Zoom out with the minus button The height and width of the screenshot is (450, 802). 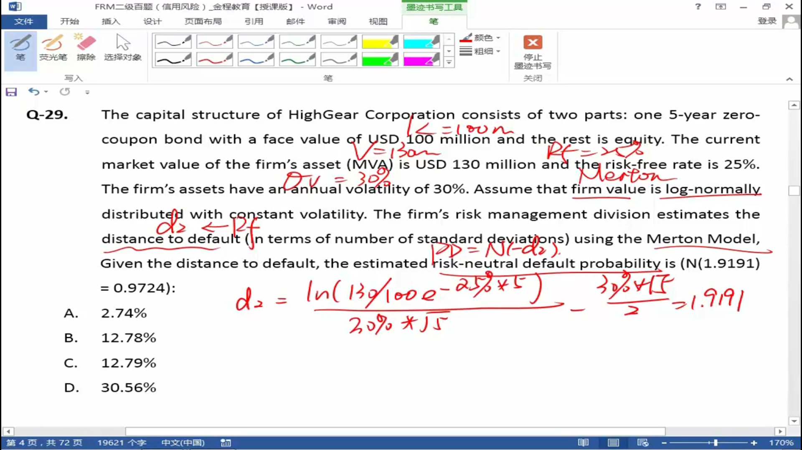664,443
